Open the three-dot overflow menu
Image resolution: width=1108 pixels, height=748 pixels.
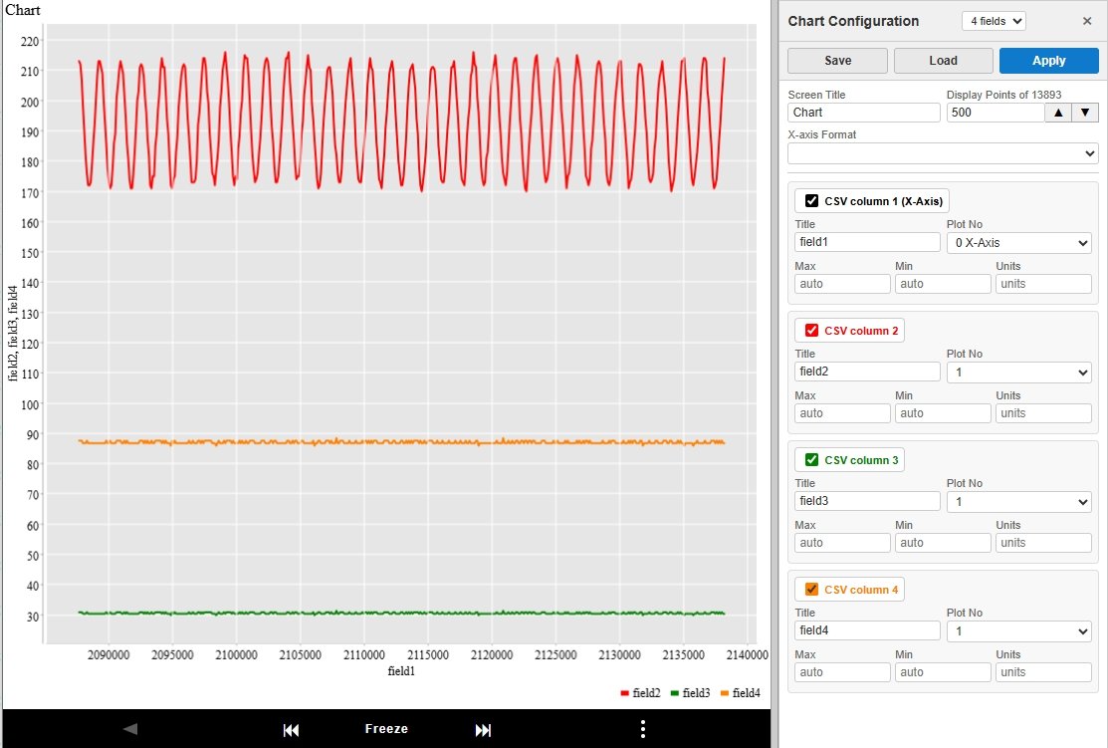coord(643,729)
